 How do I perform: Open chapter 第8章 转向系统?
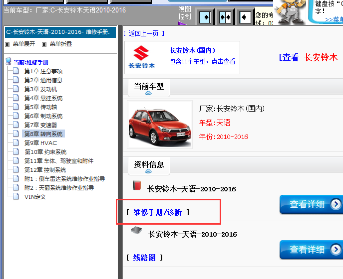pyautogui.click(x=43, y=134)
